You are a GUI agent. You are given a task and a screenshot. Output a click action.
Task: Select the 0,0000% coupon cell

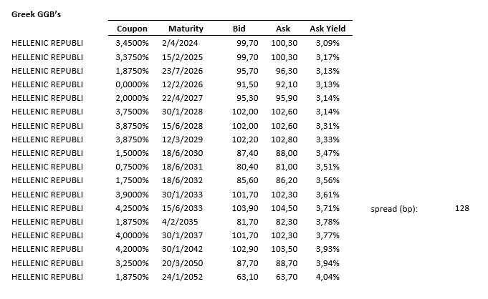click(132, 84)
